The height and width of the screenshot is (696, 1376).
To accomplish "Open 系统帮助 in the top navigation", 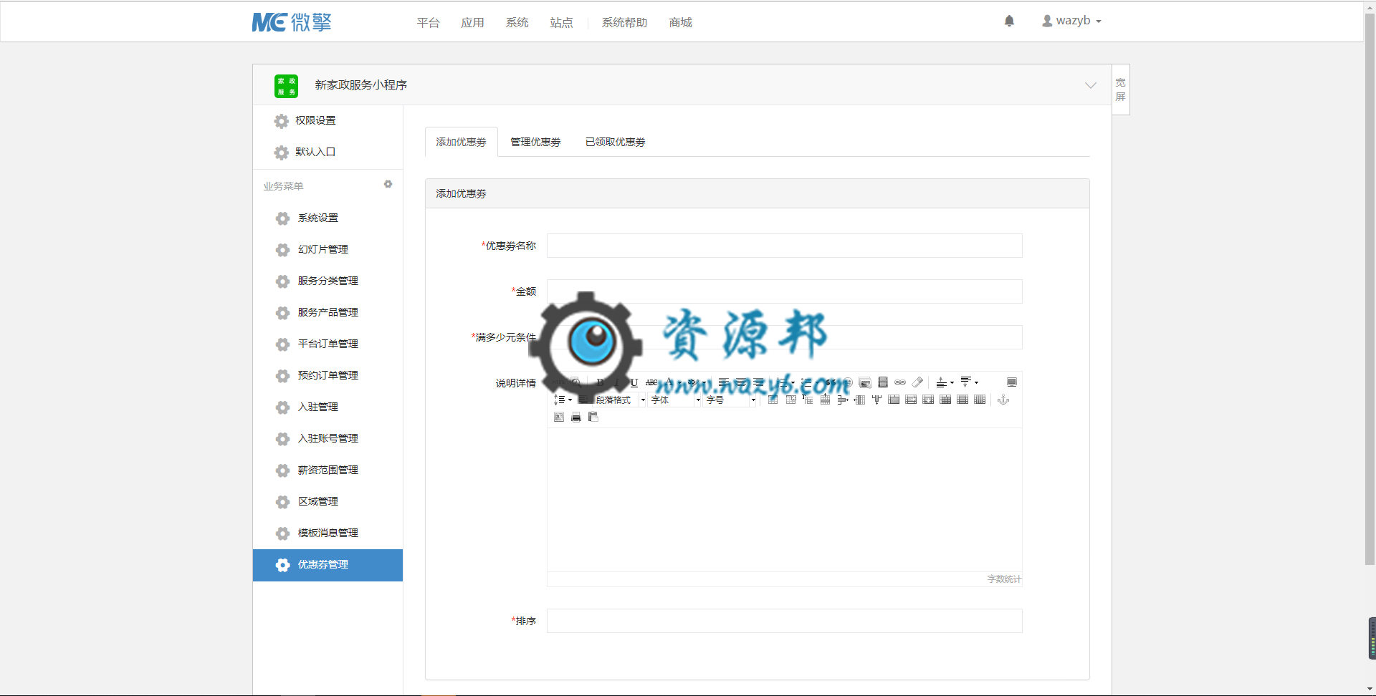I will (624, 22).
